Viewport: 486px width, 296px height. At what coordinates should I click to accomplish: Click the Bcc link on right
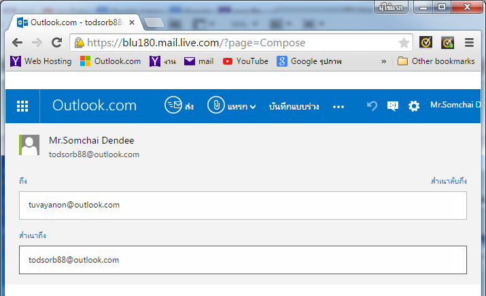point(449,181)
